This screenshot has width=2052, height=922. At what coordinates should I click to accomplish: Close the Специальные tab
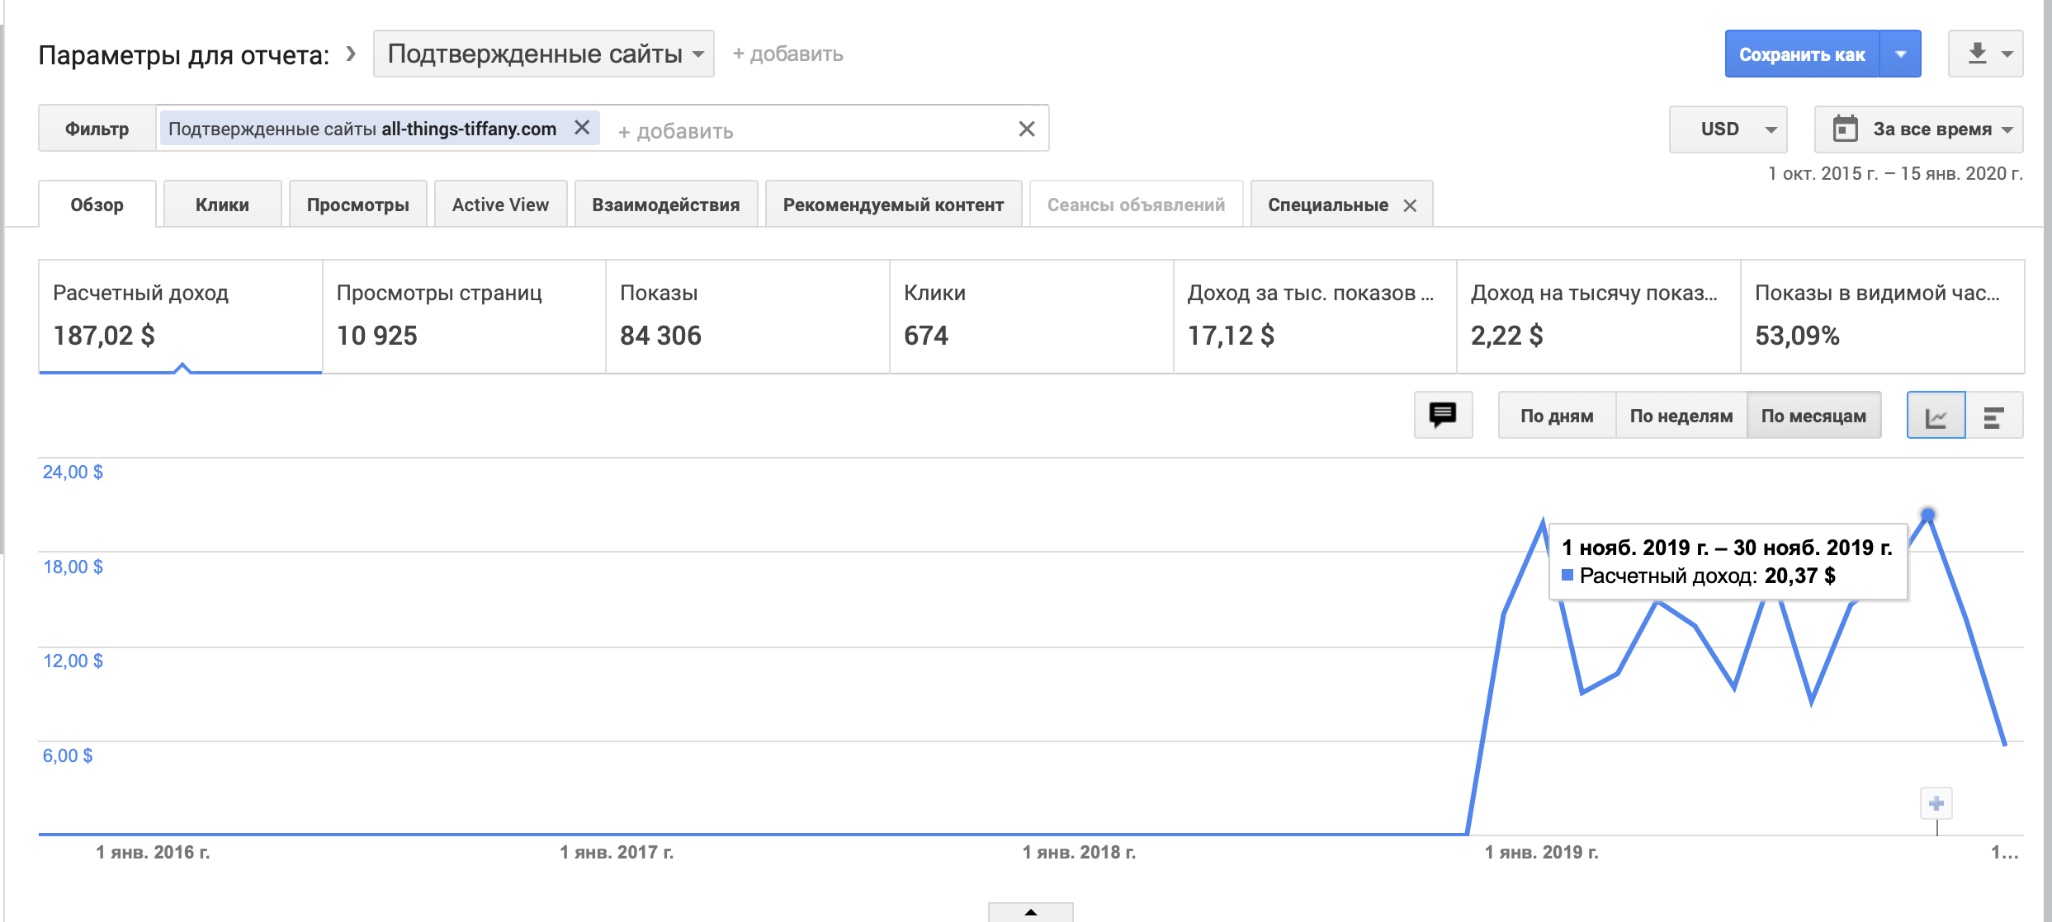[1410, 205]
